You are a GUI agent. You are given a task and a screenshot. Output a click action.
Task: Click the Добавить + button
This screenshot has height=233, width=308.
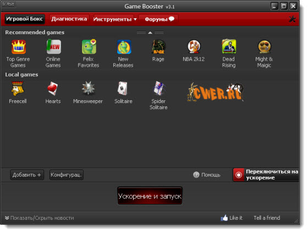pos(27,175)
